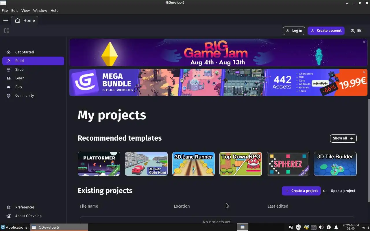The width and height of the screenshot is (370, 231).
Task: Open the hamburger main menu icon
Action: click(5, 21)
